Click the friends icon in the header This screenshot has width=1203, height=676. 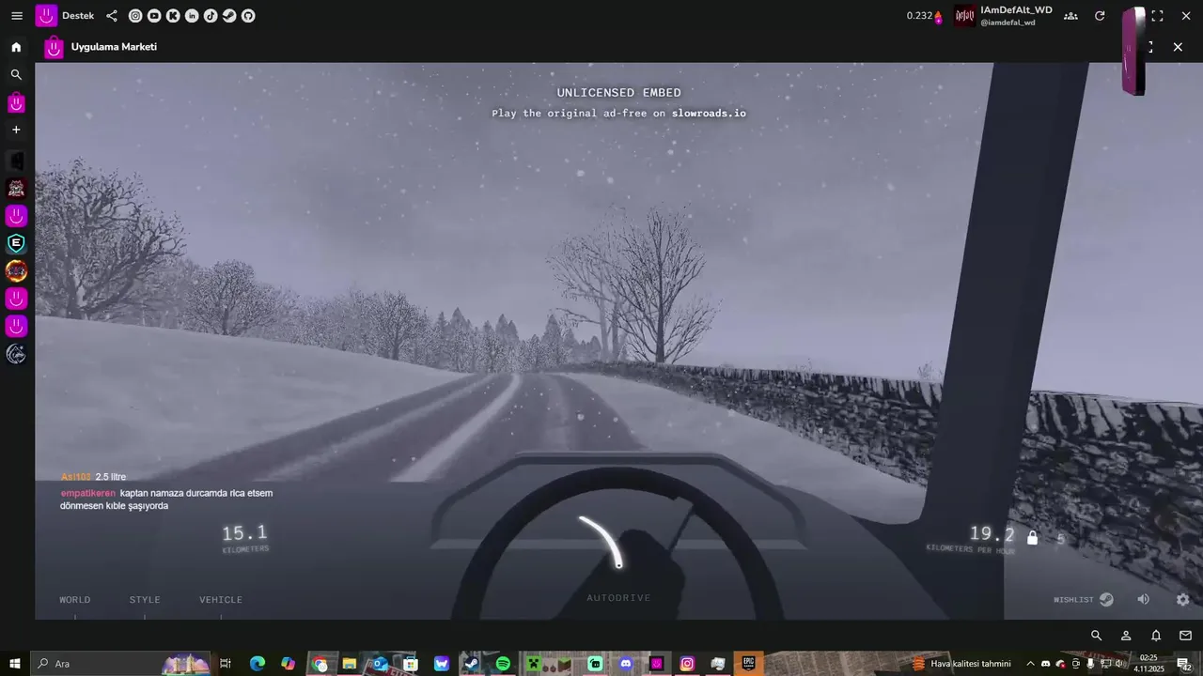click(1071, 16)
